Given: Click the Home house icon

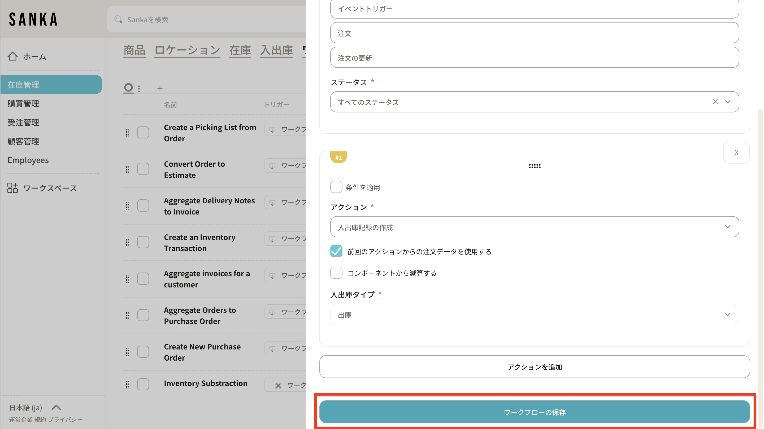Looking at the screenshot, I should (x=12, y=56).
